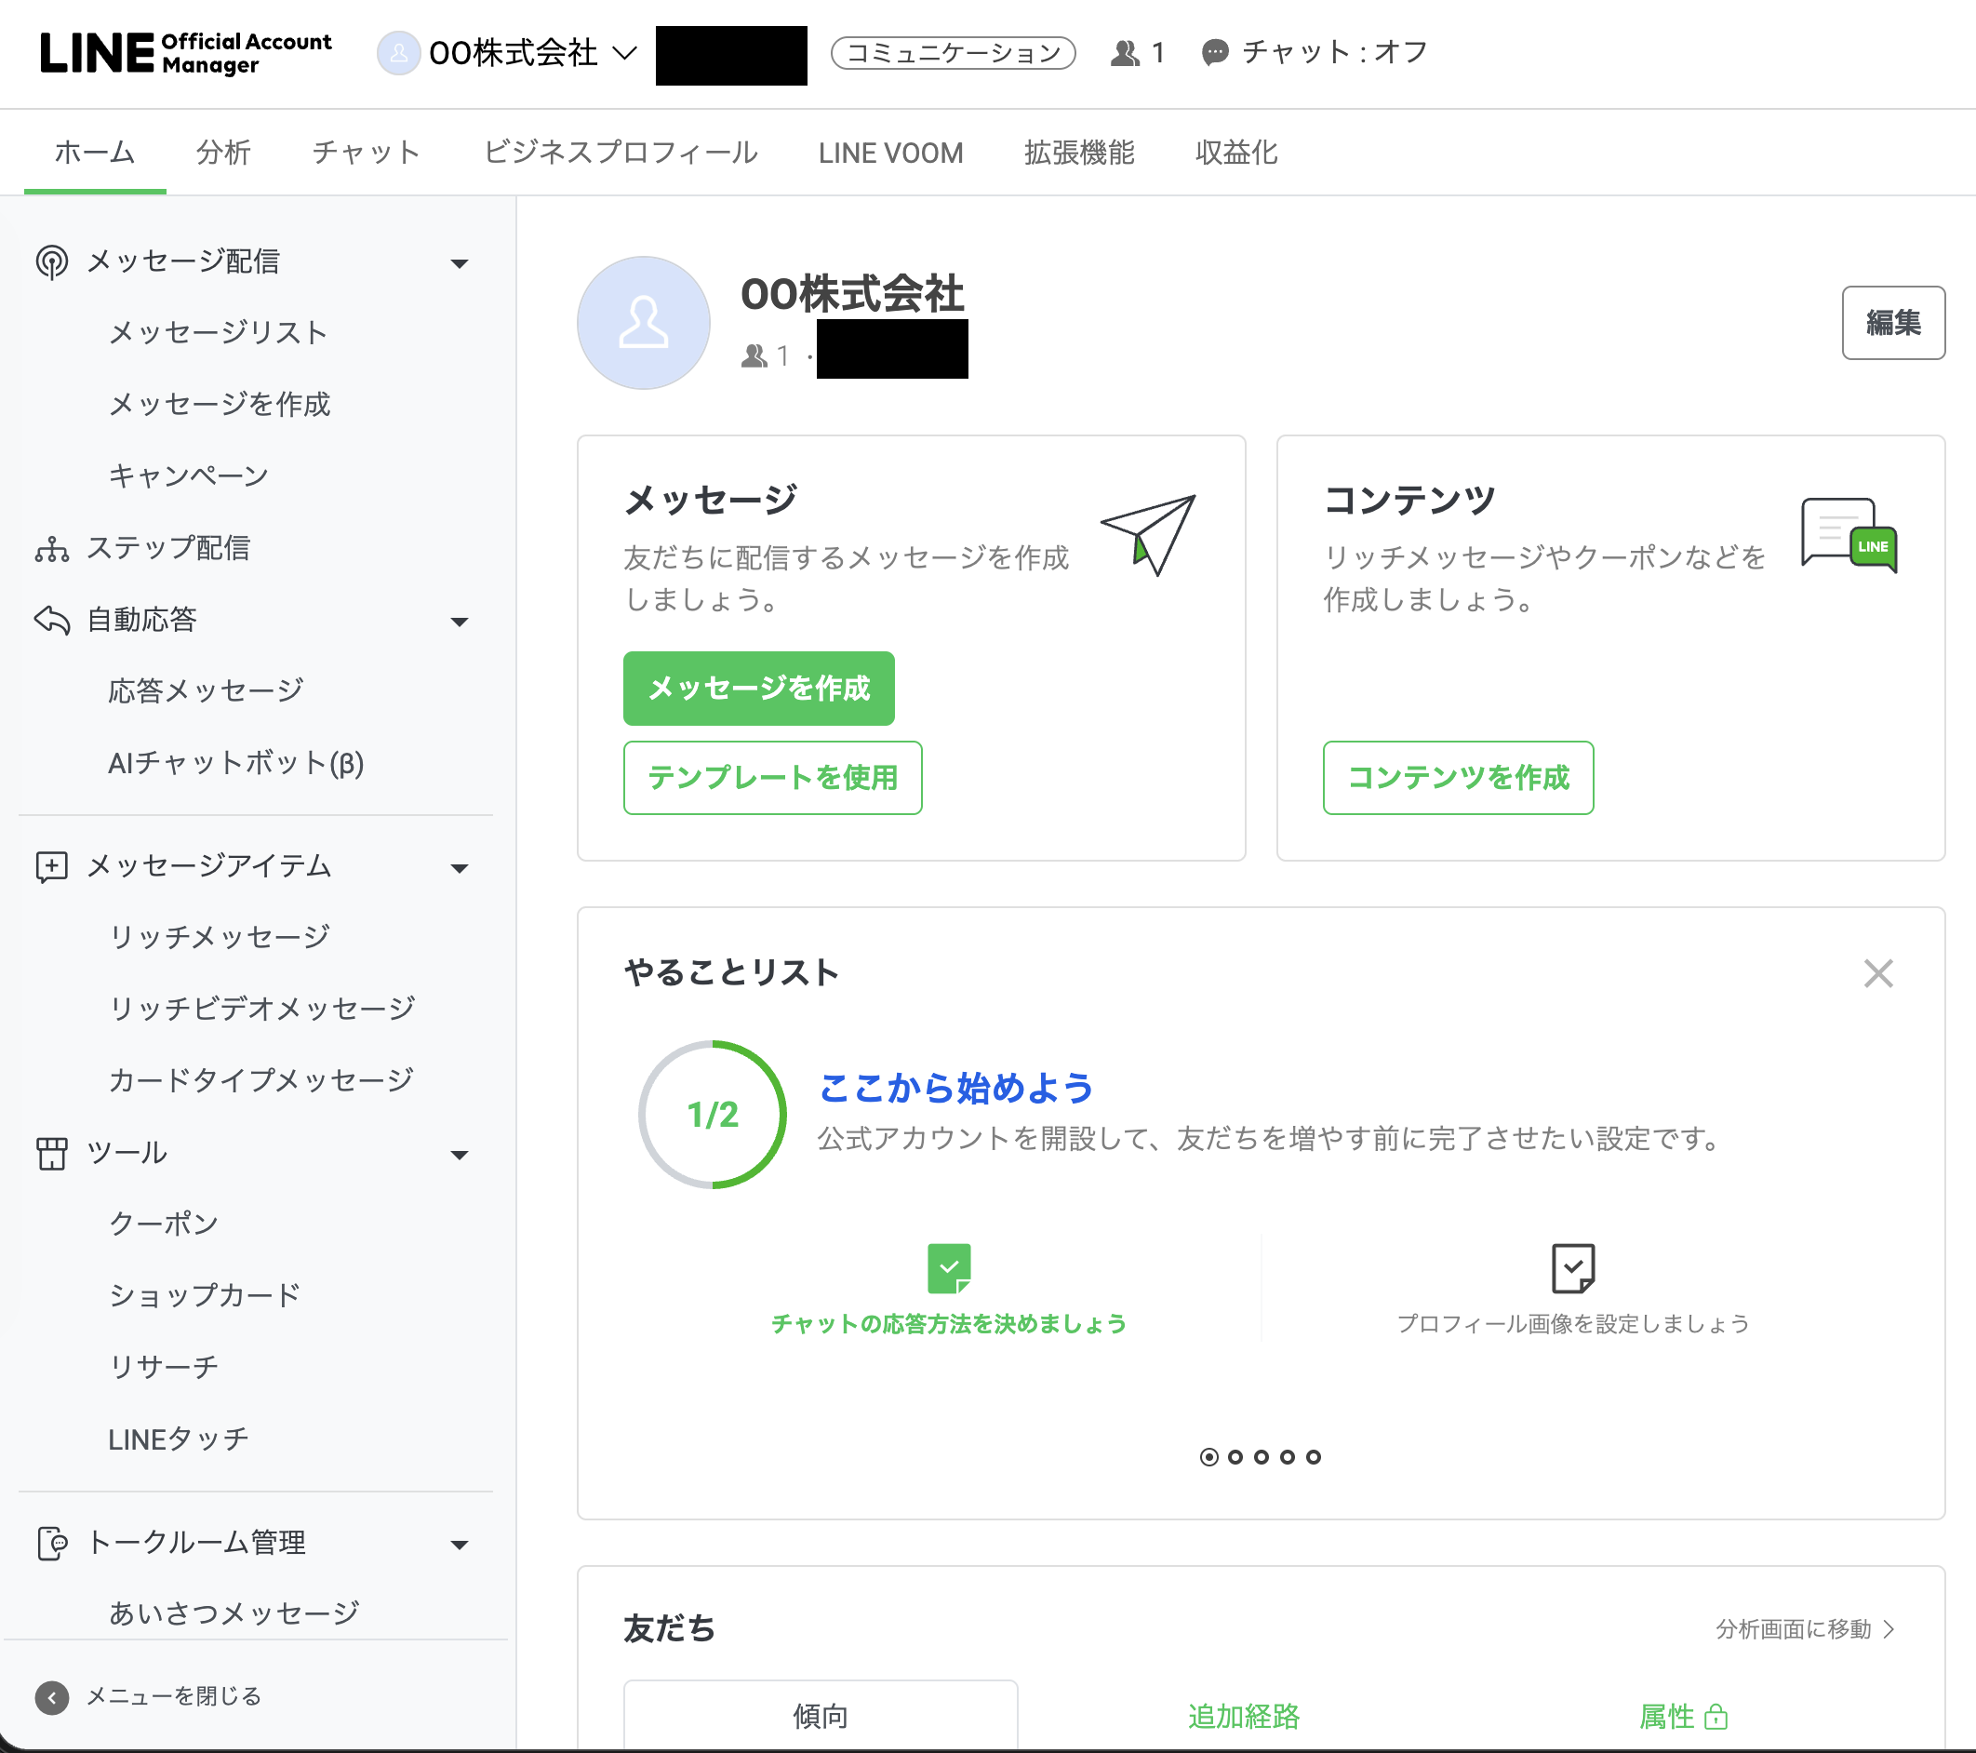Click the account avatar icon in header
Image resolution: width=1976 pixels, height=1753 pixels.
(398, 53)
